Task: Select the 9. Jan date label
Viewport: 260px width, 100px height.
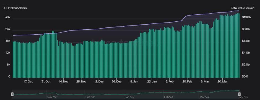Action: pyautogui.click(x=134, y=81)
